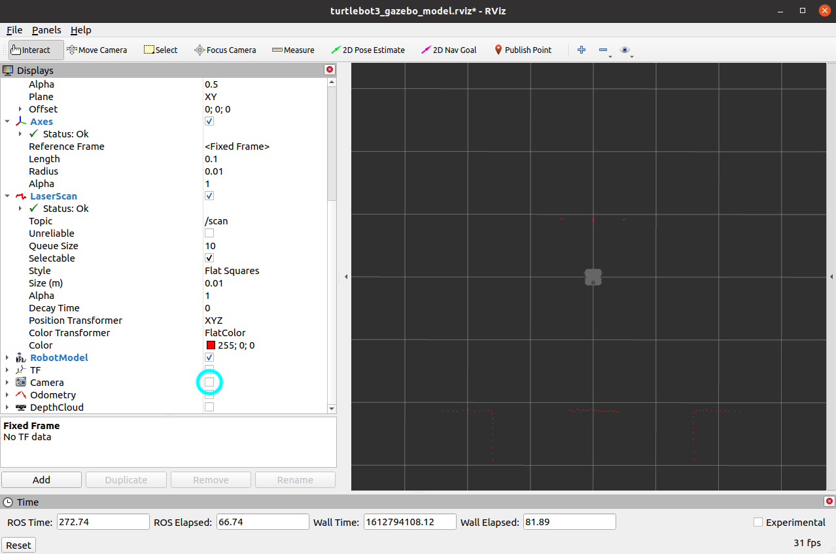Activate the Focus Camera tool

coord(225,50)
